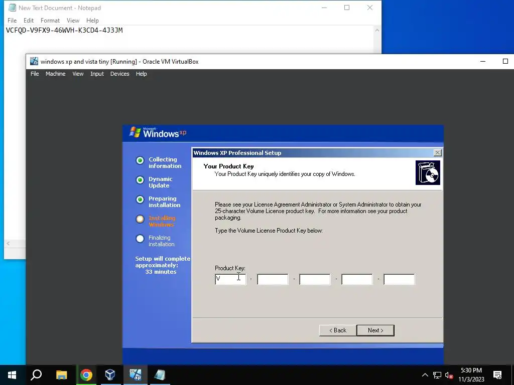Open Google Chrome from taskbar
This screenshot has width=514, height=385.
86,375
